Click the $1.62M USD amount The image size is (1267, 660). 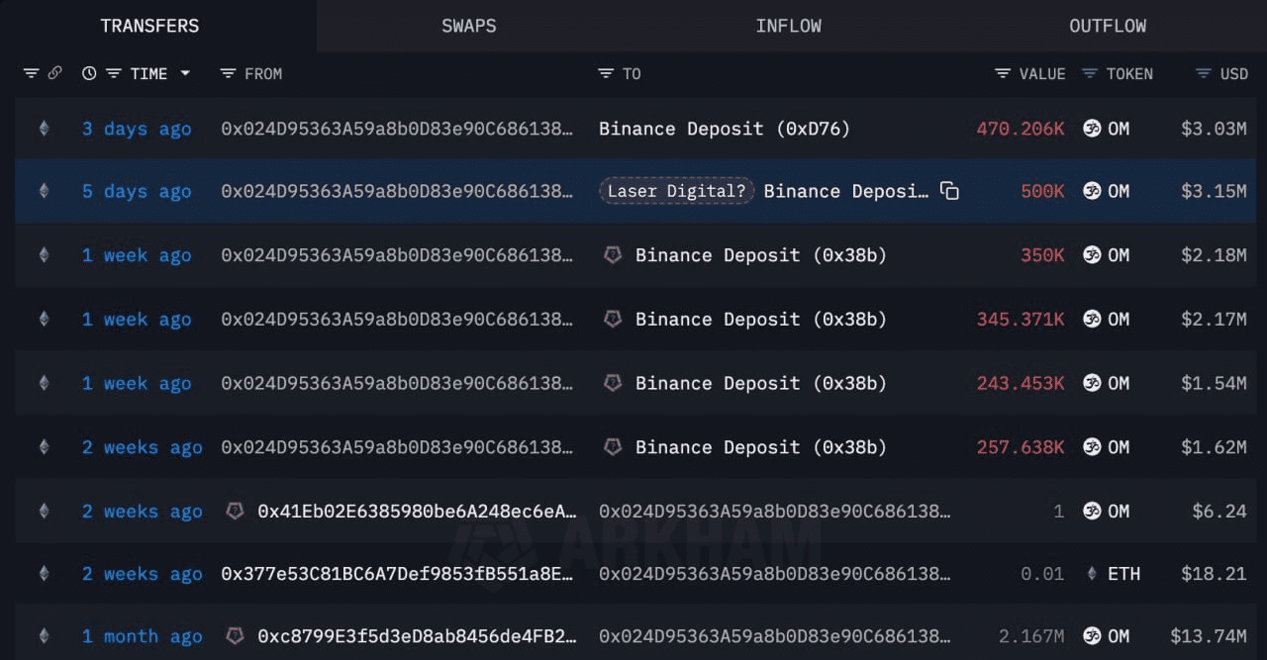tap(1215, 447)
